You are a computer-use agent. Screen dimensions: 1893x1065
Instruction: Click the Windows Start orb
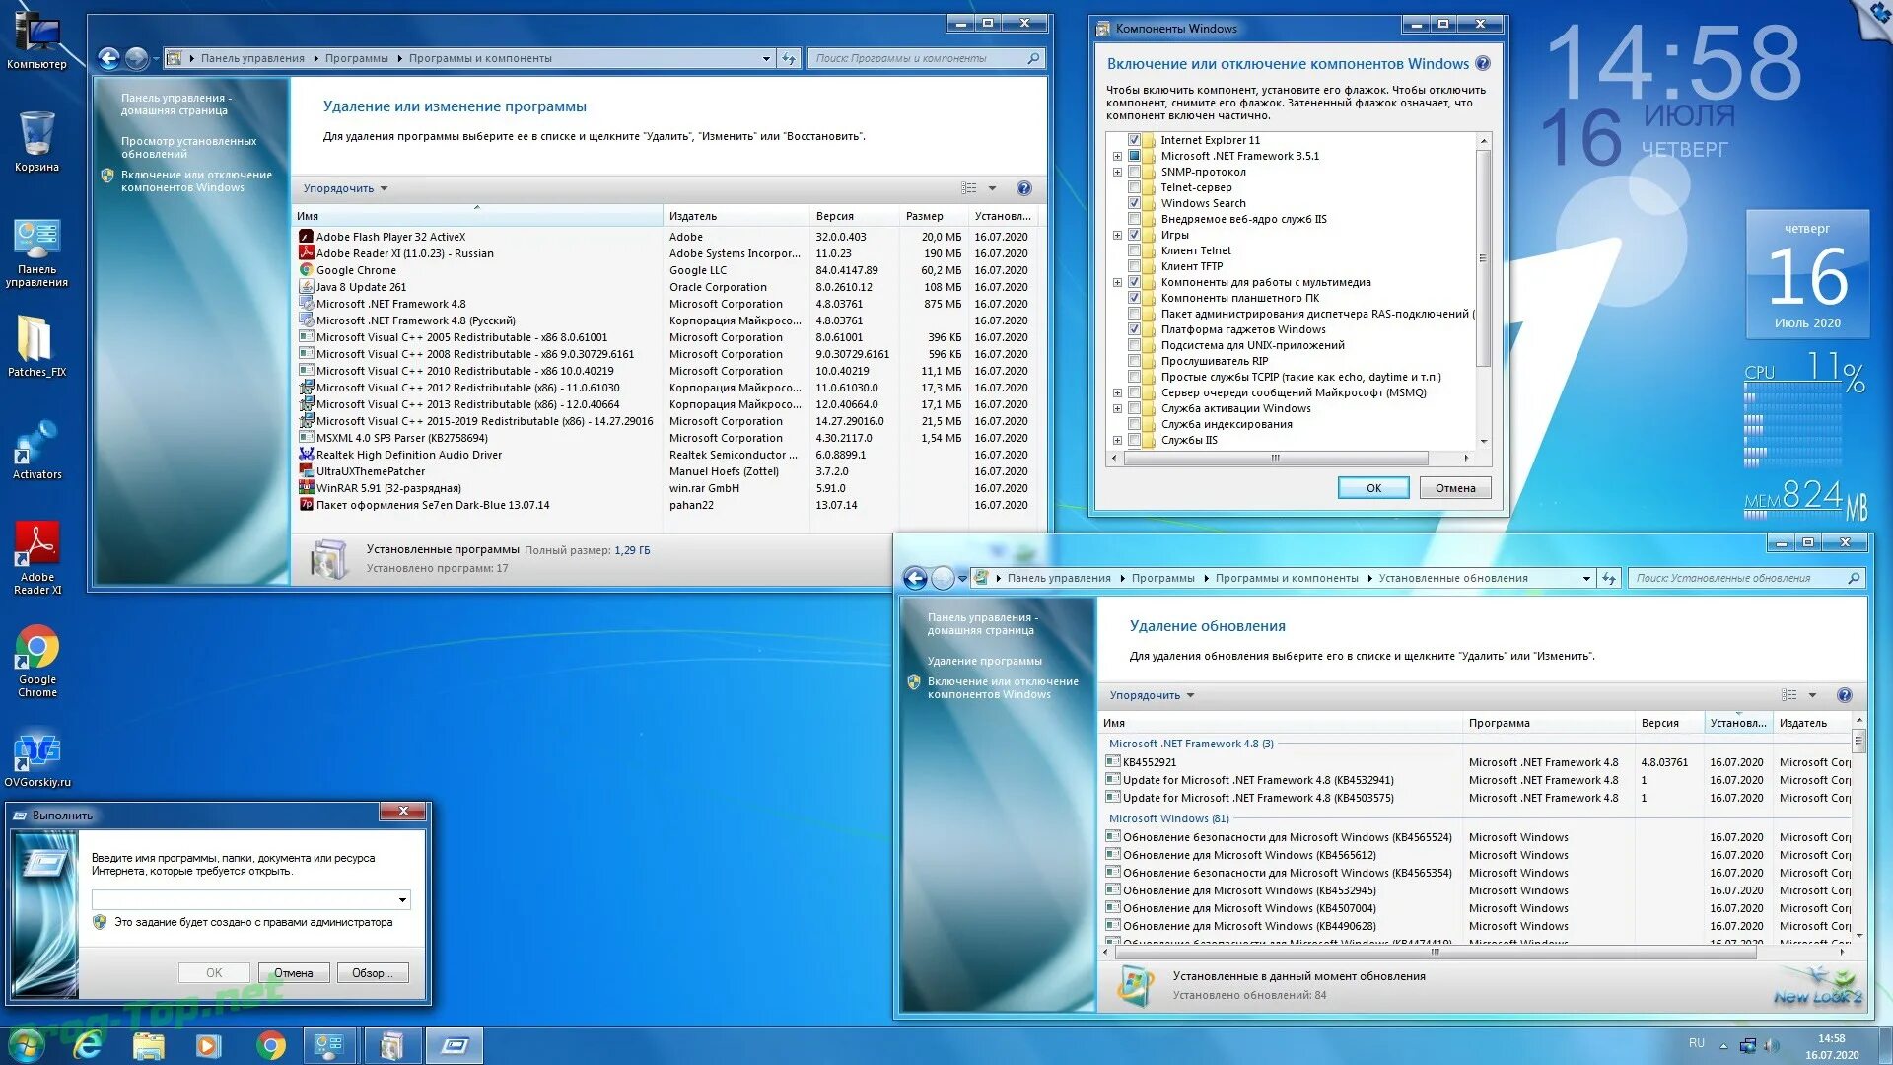pos(27,1045)
